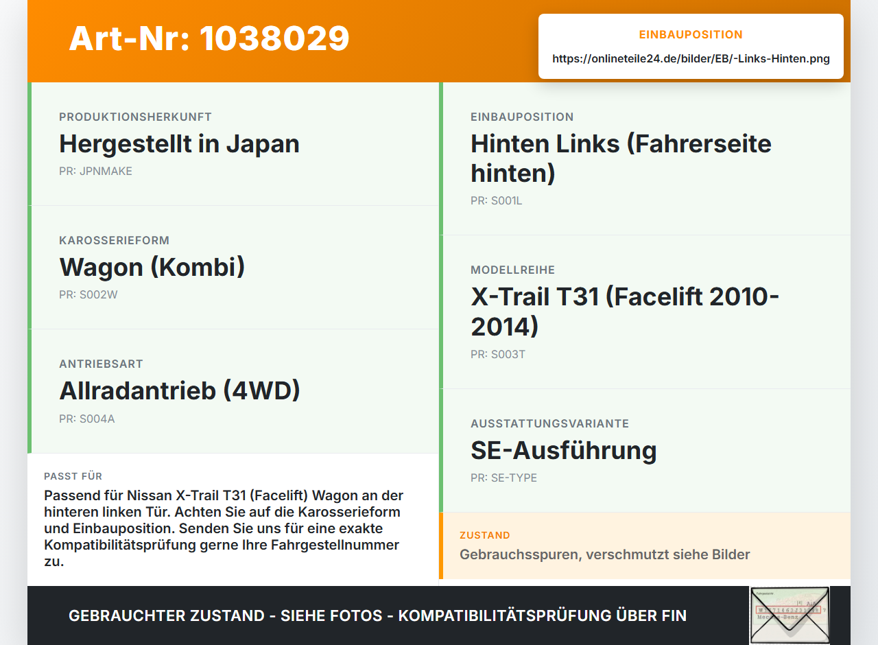Click the PR: SE-TYPE code
The width and height of the screenshot is (878, 645).
pos(503,478)
